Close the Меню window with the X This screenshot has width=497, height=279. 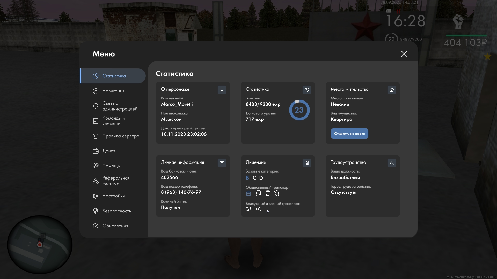tap(404, 54)
